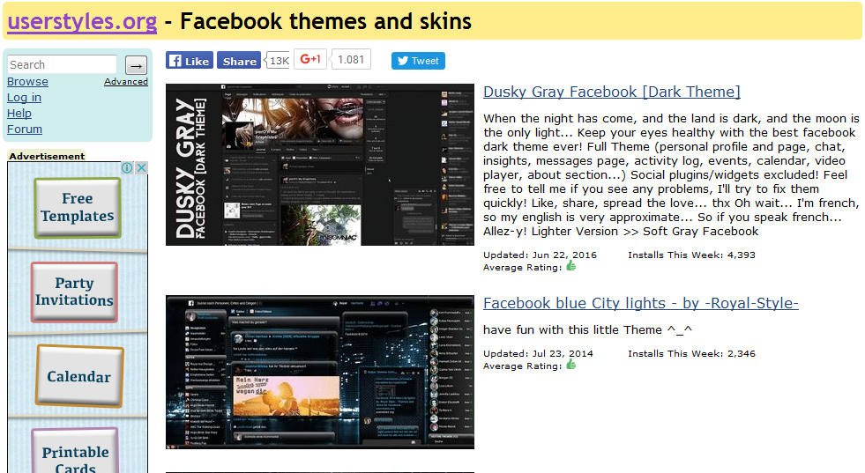Click thumbs-up rating icon for Dusky Gray

coord(571,266)
